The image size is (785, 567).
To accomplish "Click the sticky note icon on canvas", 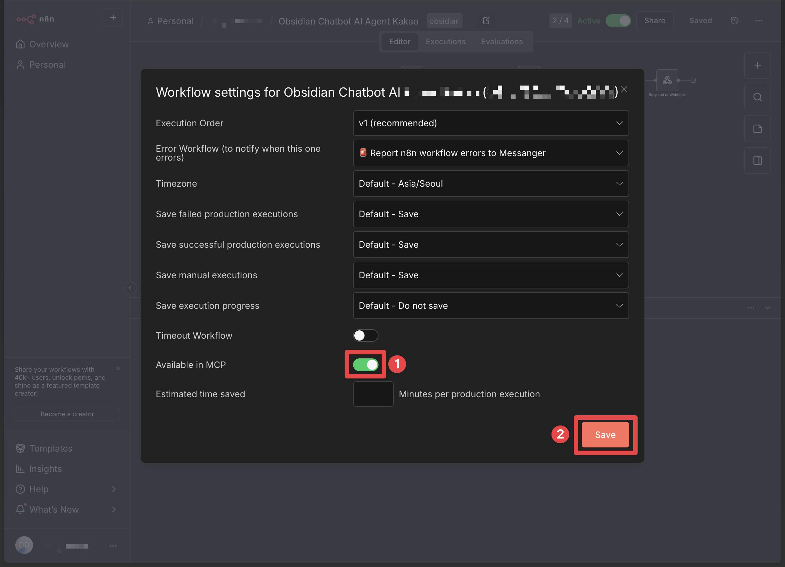I will [x=757, y=129].
